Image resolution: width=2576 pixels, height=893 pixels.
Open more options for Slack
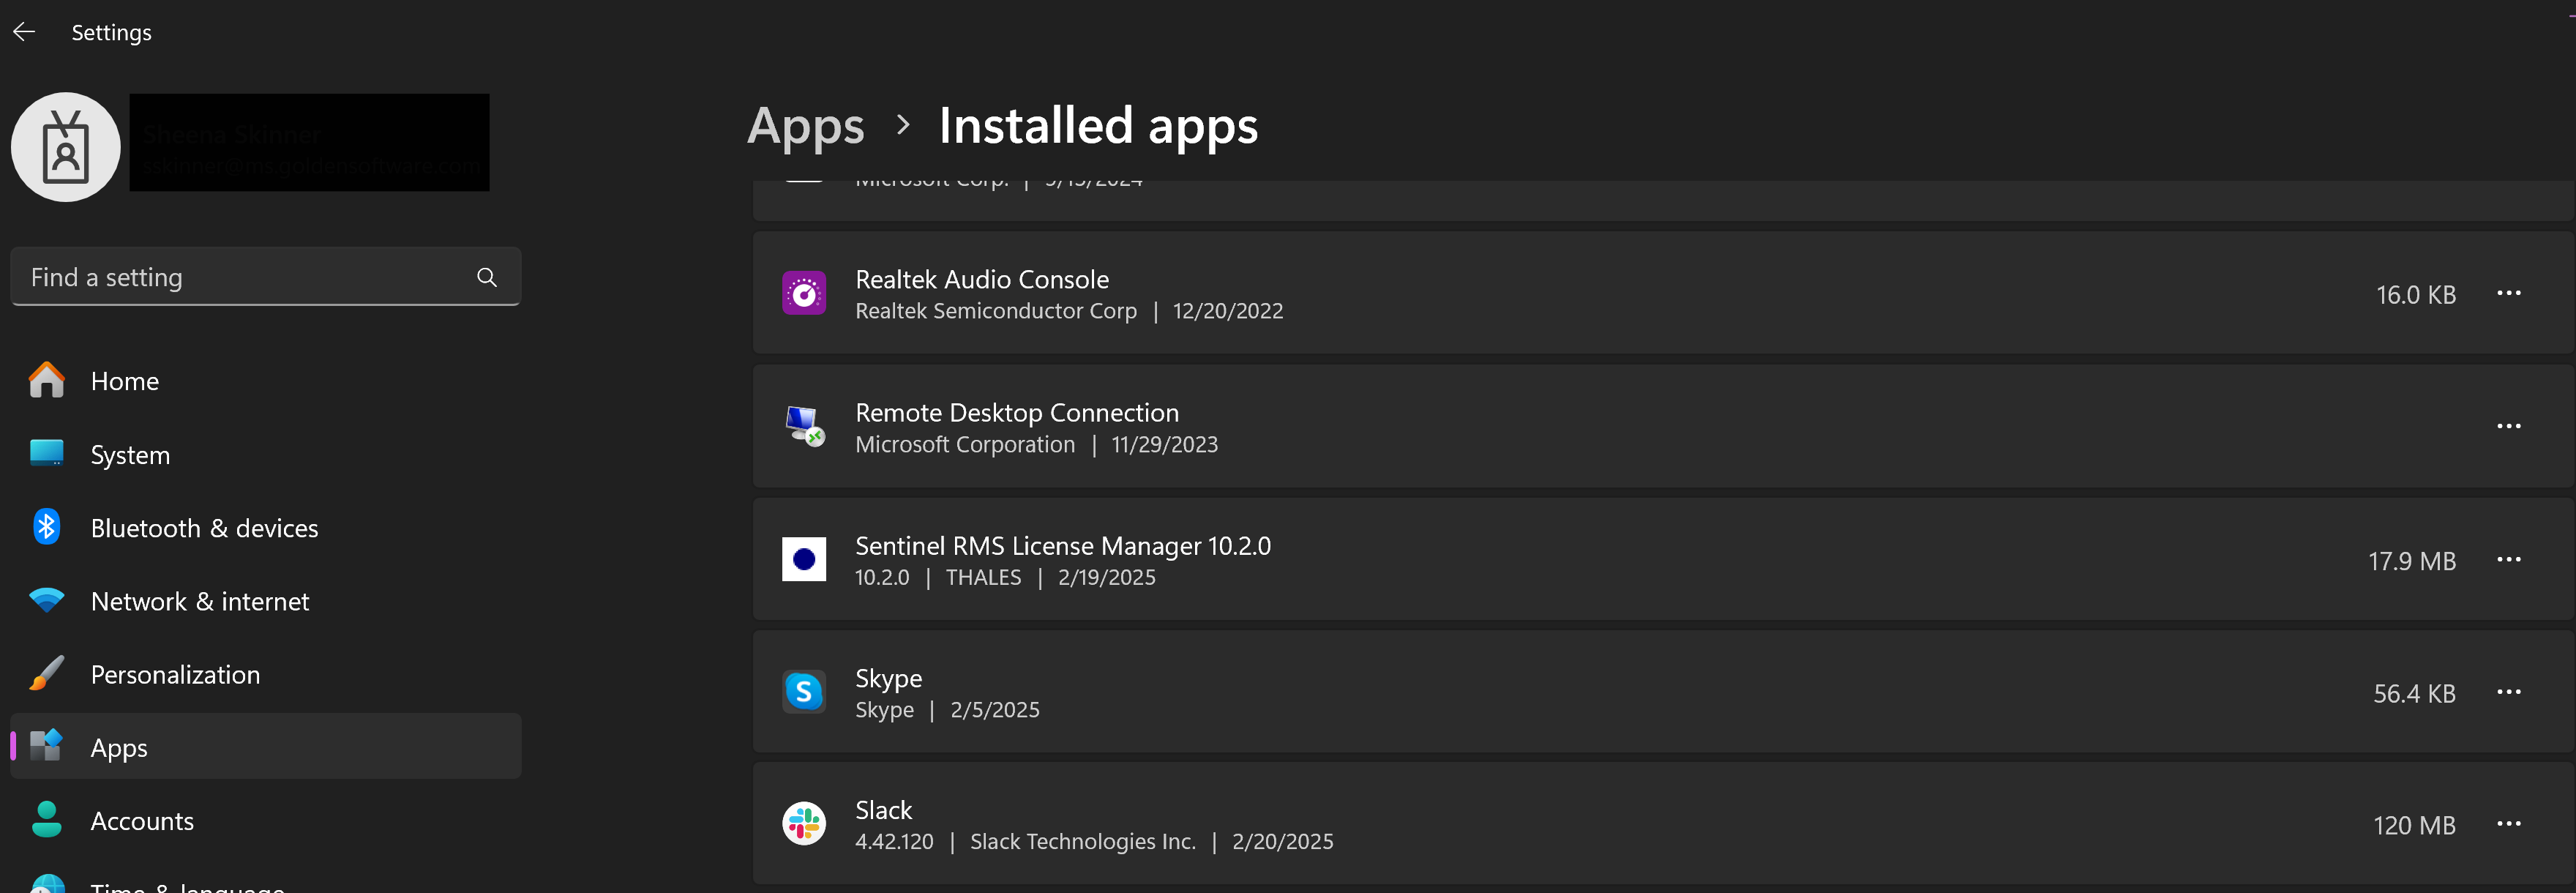[x=2508, y=824]
